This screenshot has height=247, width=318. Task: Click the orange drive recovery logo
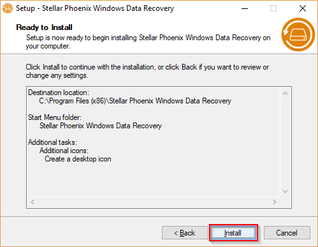(298, 34)
